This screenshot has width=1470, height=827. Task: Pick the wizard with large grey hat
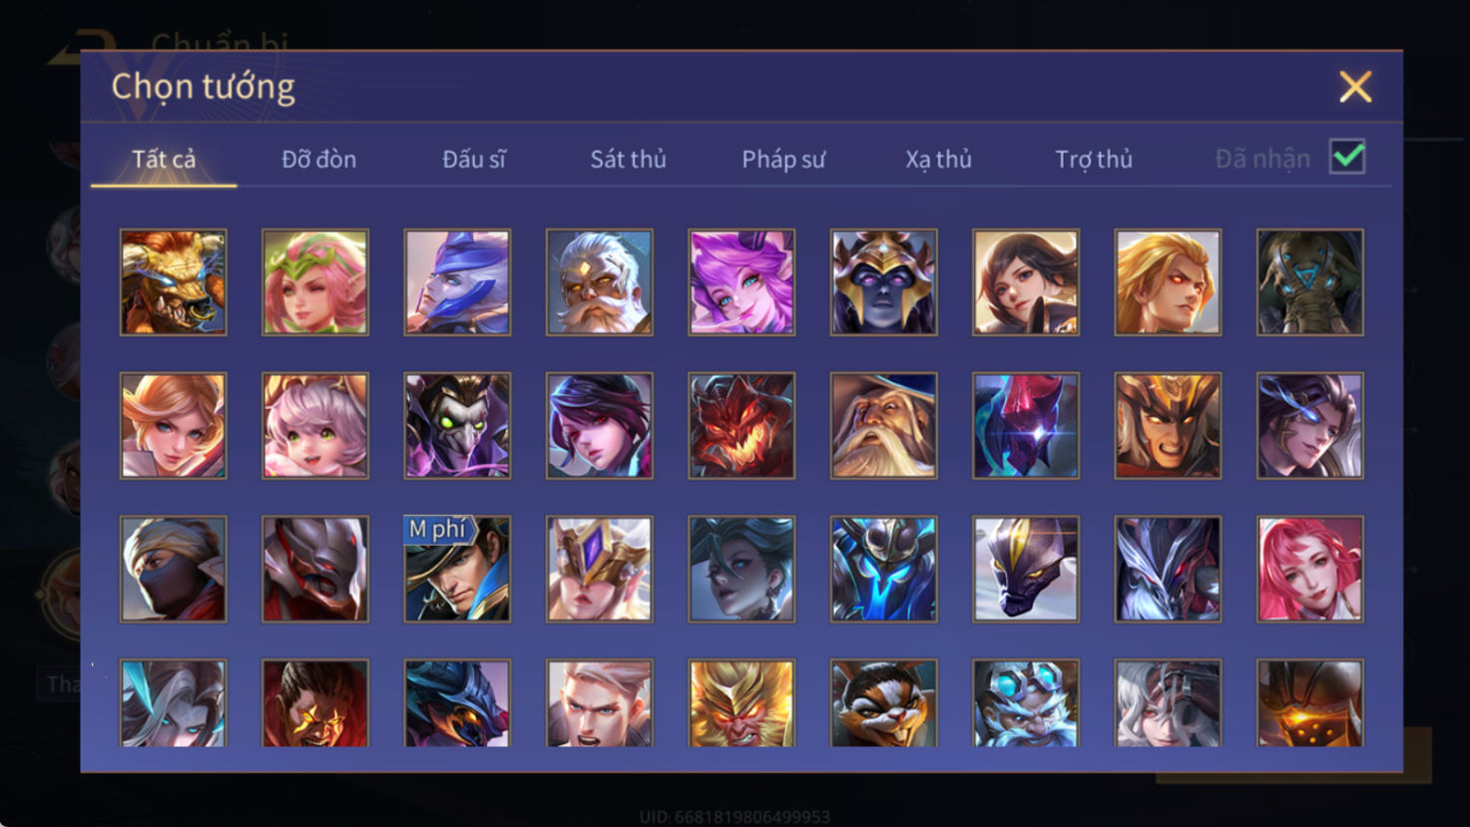[x=883, y=426]
